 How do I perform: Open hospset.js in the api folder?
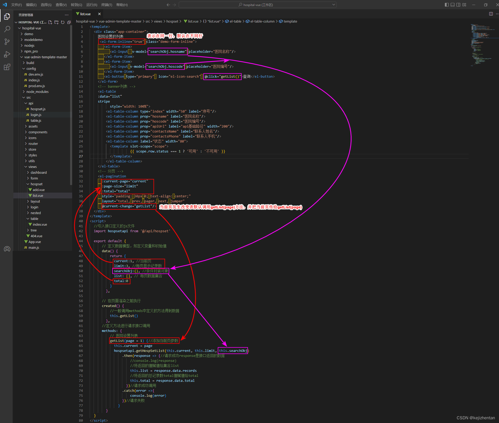(38, 109)
